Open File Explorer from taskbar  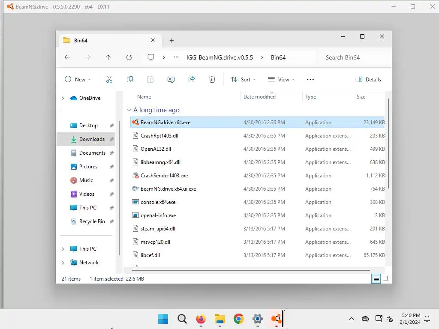[x=220, y=319]
